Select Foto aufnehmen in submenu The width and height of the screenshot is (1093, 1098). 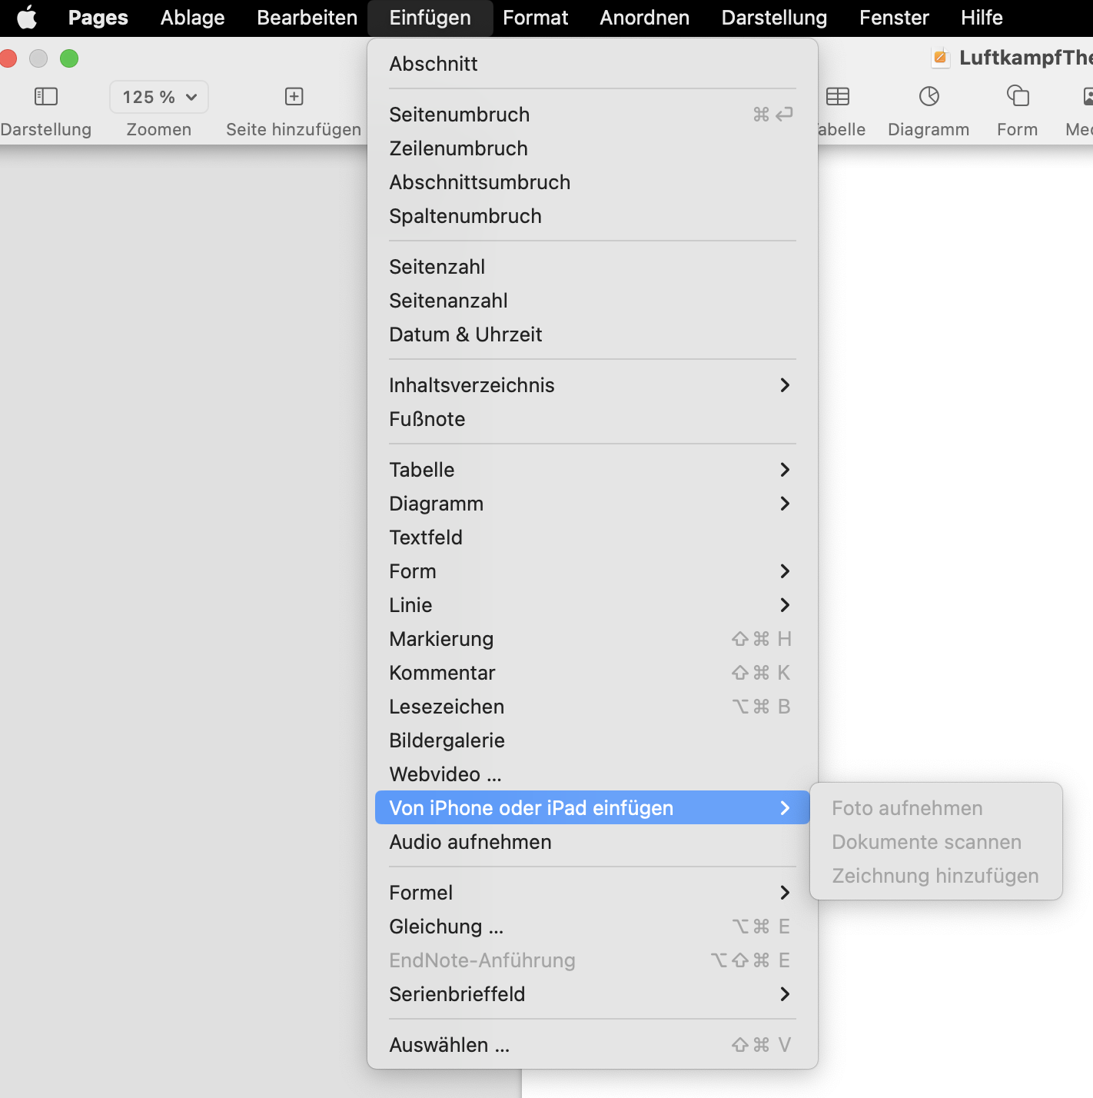[936, 808]
